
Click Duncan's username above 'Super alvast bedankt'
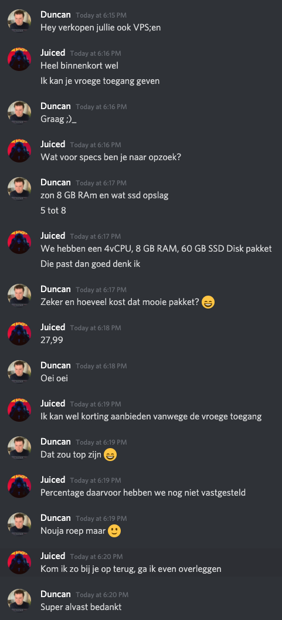click(56, 594)
